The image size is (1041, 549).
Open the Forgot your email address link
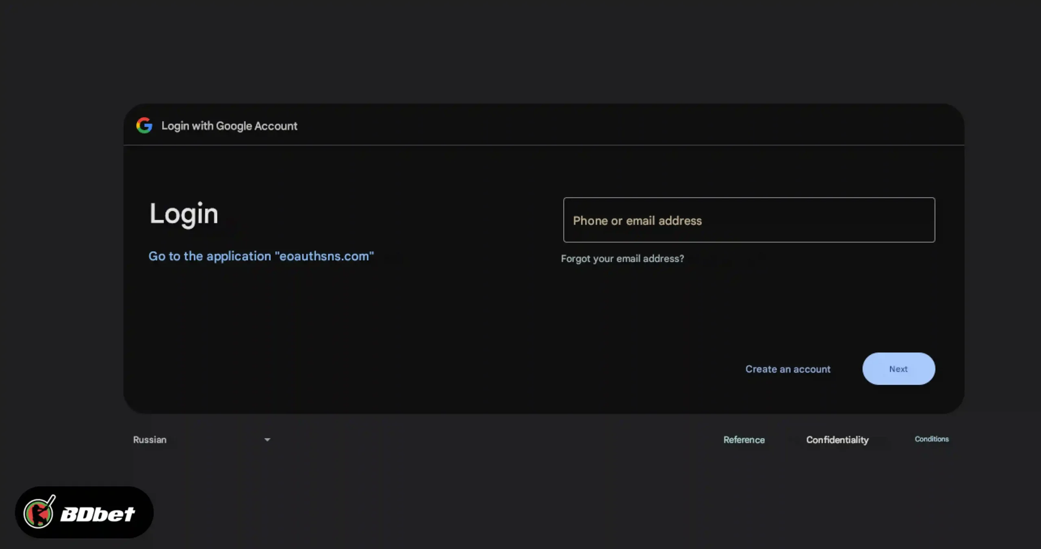point(623,259)
